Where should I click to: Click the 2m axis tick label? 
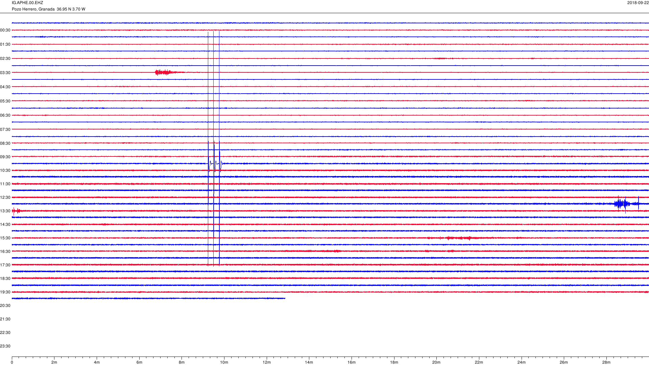[x=54, y=363]
